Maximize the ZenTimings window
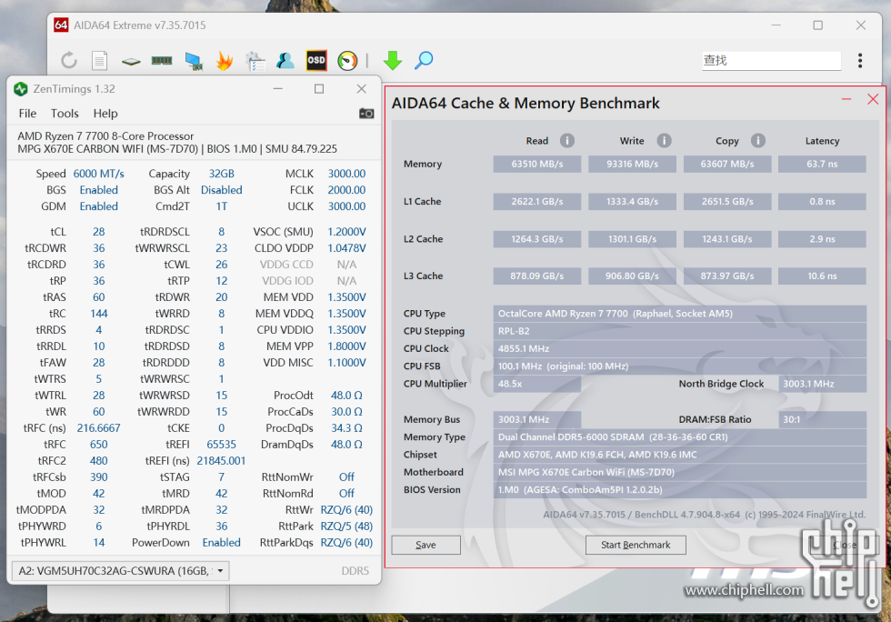This screenshot has height=622, width=891. (x=319, y=89)
